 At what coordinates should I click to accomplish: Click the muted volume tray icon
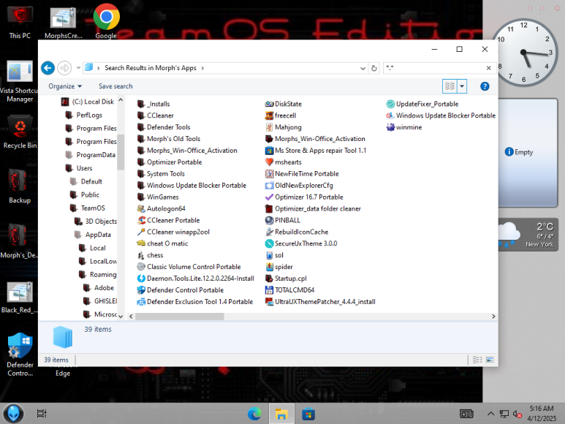click(517, 414)
